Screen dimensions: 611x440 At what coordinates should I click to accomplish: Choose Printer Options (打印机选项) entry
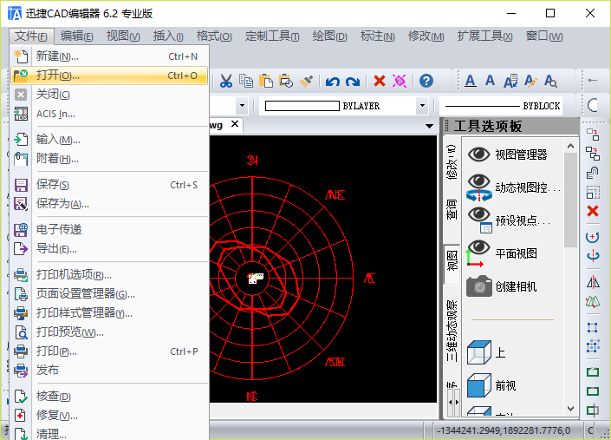click(109, 274)
